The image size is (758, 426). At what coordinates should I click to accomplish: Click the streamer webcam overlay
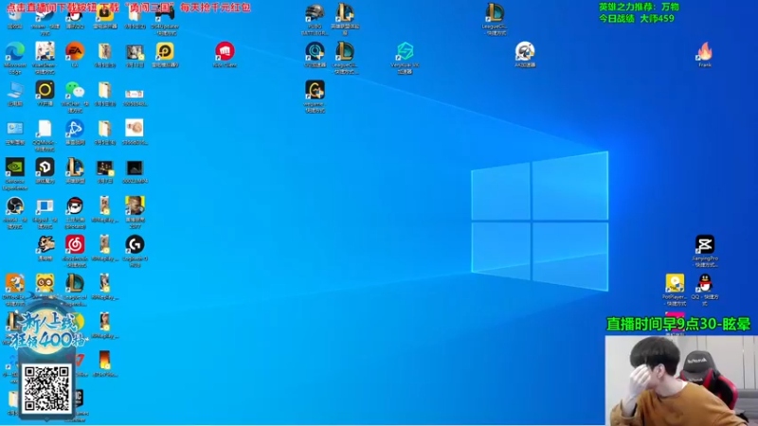pos(681,381)
